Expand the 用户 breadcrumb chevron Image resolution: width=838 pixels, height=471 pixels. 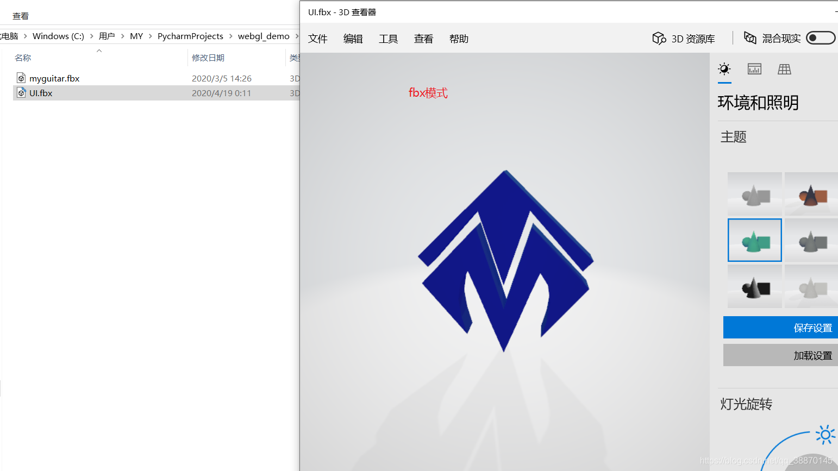coord(122,36)
